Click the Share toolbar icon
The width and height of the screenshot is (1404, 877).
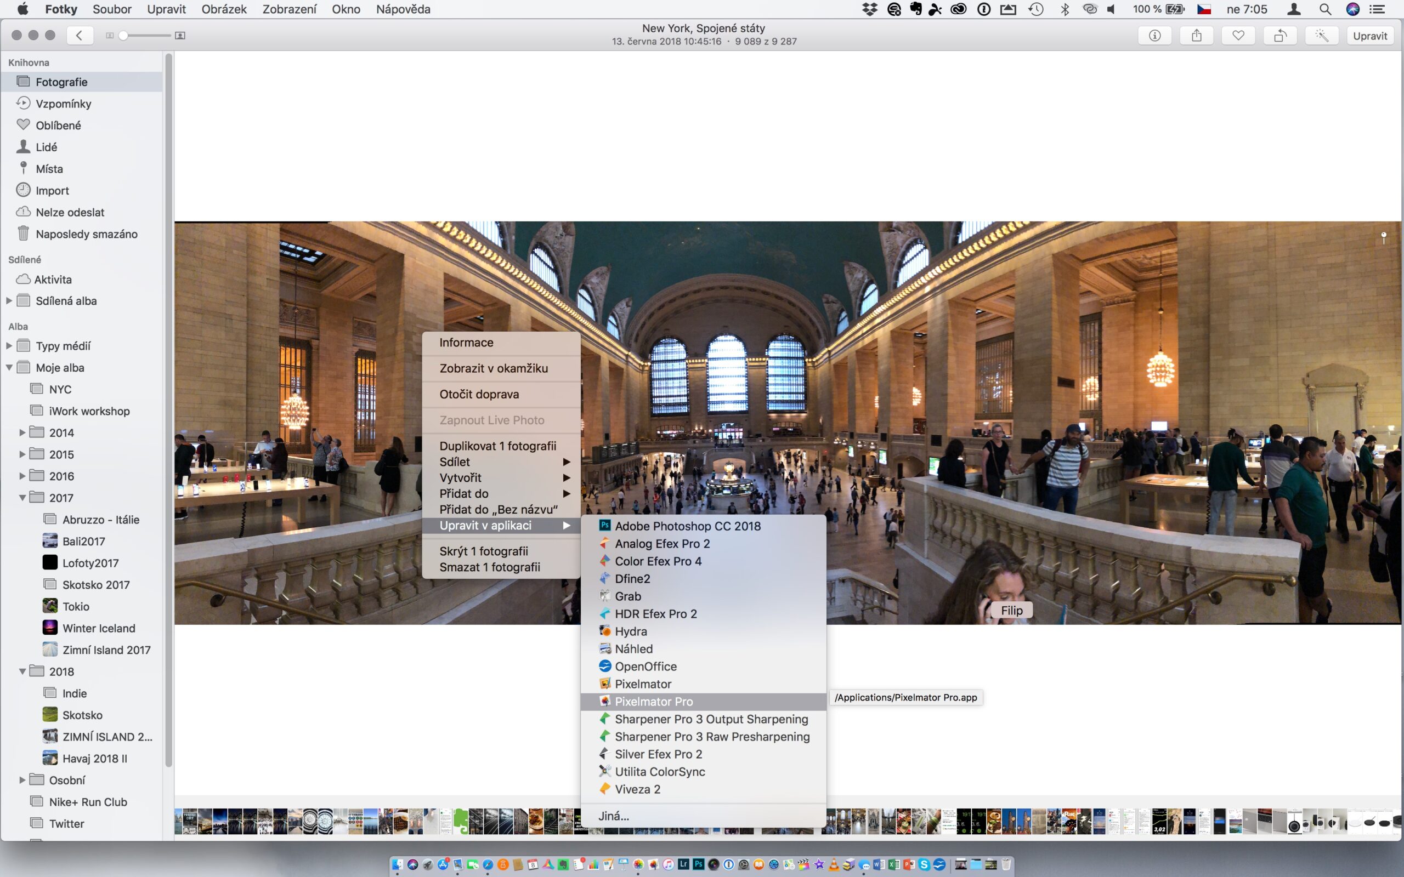point(1196,36)
